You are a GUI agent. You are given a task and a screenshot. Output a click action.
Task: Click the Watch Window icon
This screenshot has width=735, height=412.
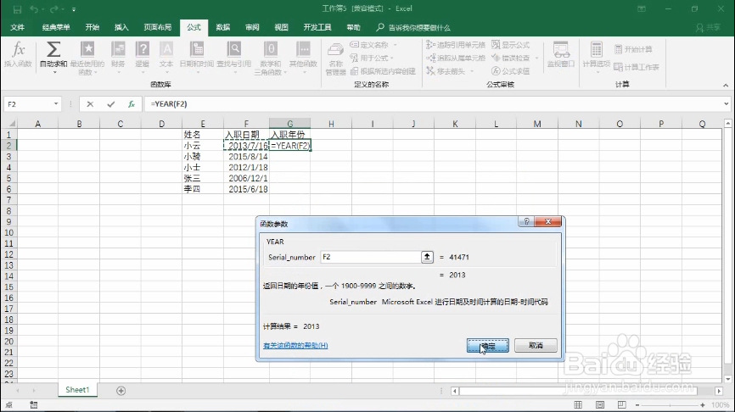click(561, 50)
